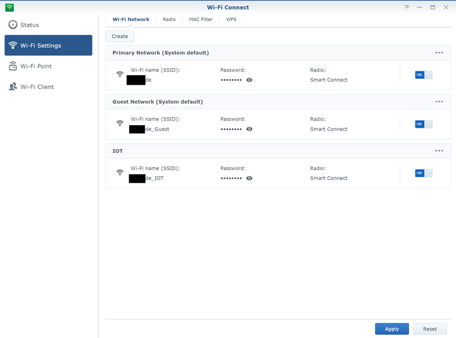The height and width of the screenshot is (338, 456).
Task: Expand the Guest Network more options menu
Action: [x=439, y=102]
